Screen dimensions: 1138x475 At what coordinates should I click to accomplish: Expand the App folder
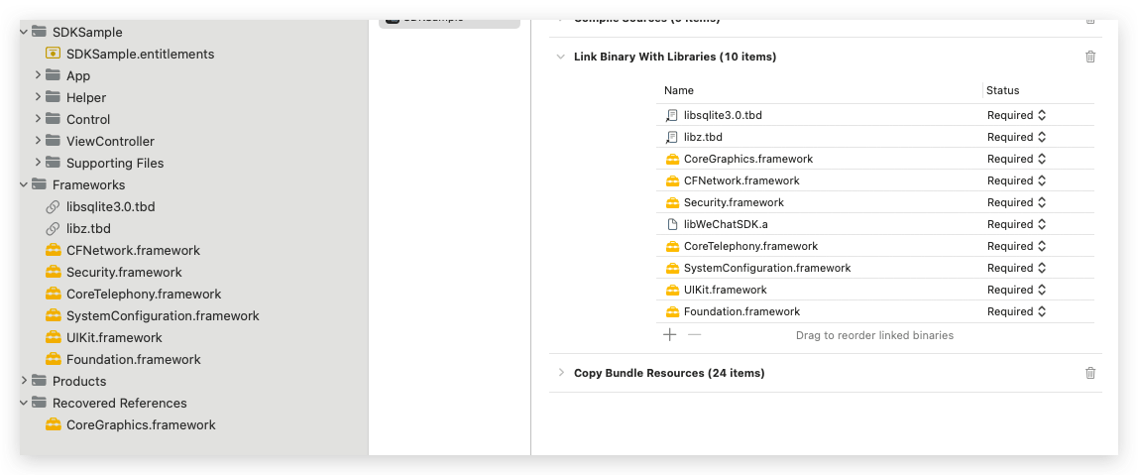[38, 75]
